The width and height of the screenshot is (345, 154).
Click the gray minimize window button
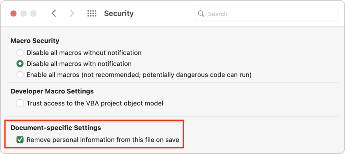tap(24, 13)
